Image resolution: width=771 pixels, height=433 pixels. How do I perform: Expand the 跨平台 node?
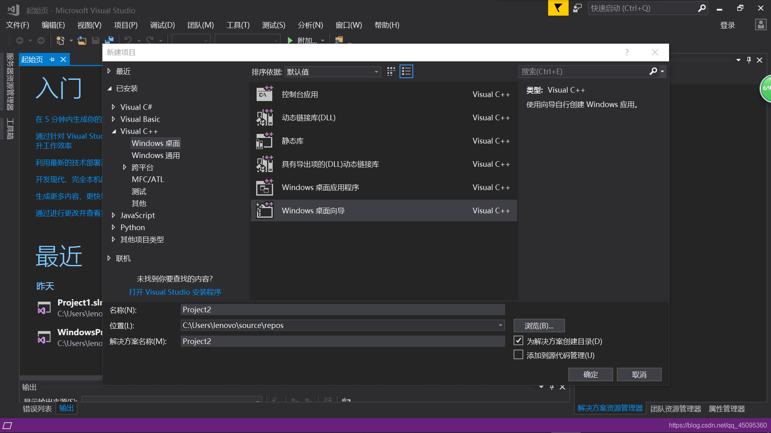coord(124,167)
